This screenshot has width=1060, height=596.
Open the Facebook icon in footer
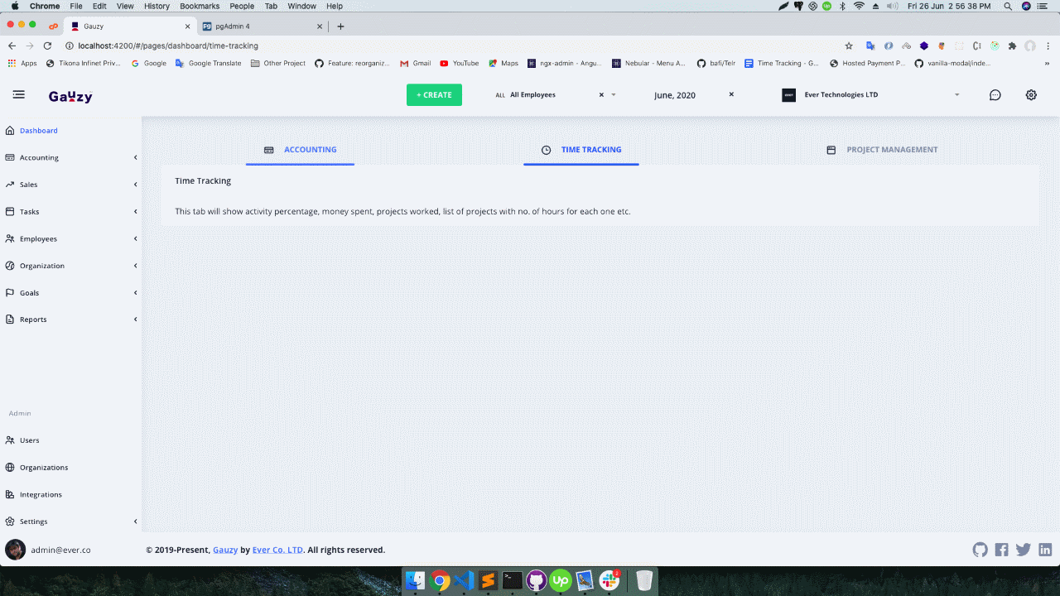(x=1002, y=550)
